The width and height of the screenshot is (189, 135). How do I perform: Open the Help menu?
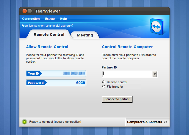click(63, 19)
